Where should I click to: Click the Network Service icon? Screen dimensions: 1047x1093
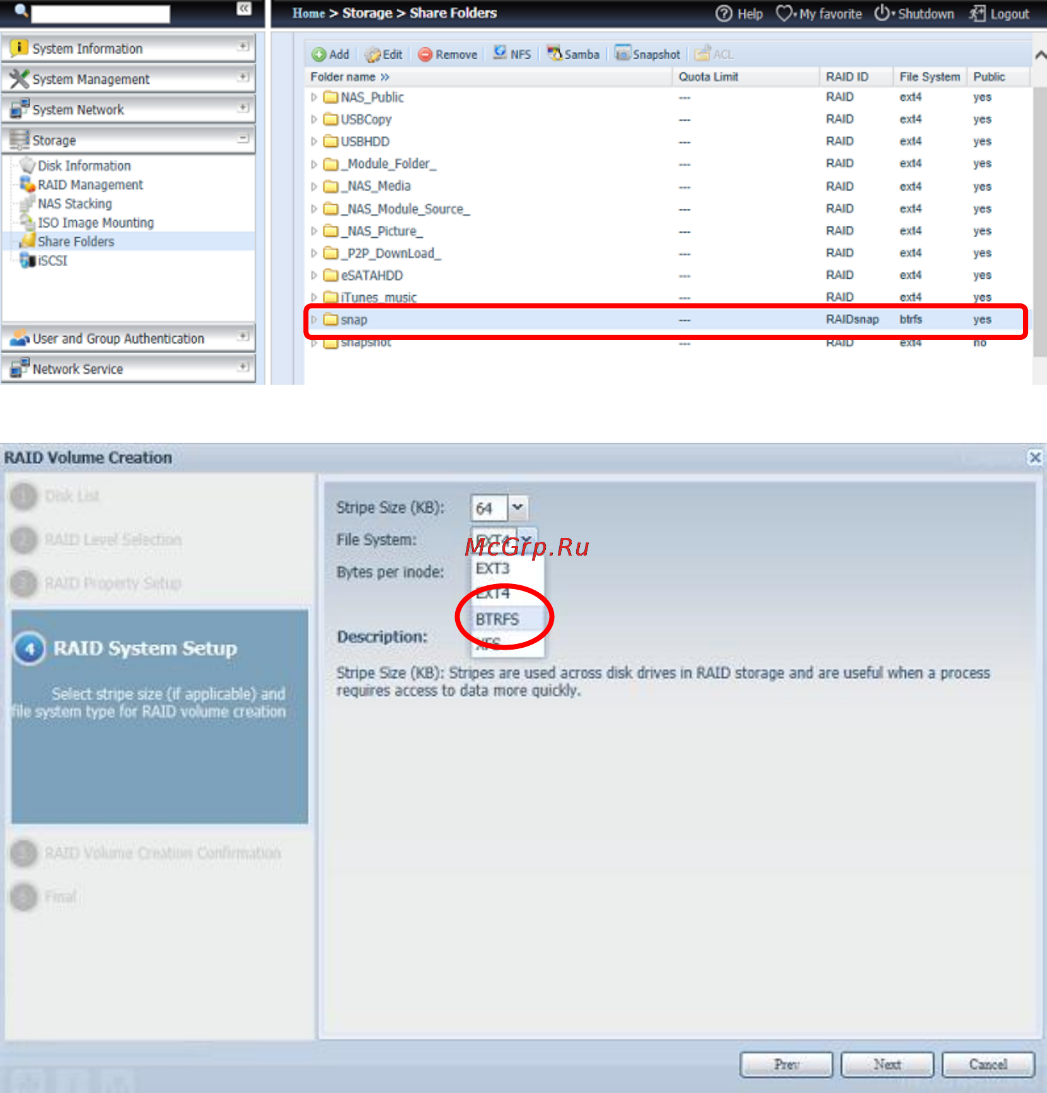click(19, 368)
